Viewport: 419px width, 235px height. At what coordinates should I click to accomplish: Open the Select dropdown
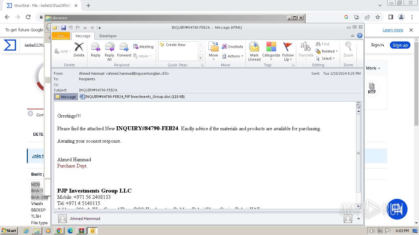pos(326,58)
